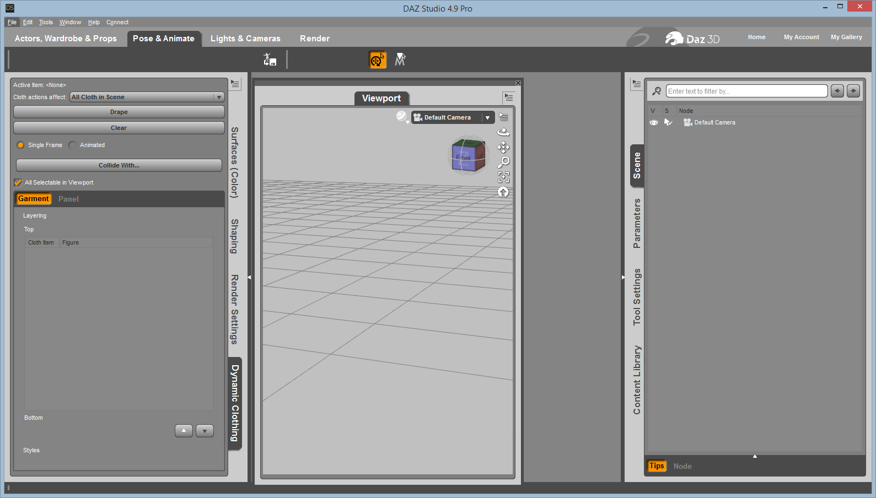Open viewport options menu beside camera selector
Viewport: 876px width, 498px height.
[503, 117]
